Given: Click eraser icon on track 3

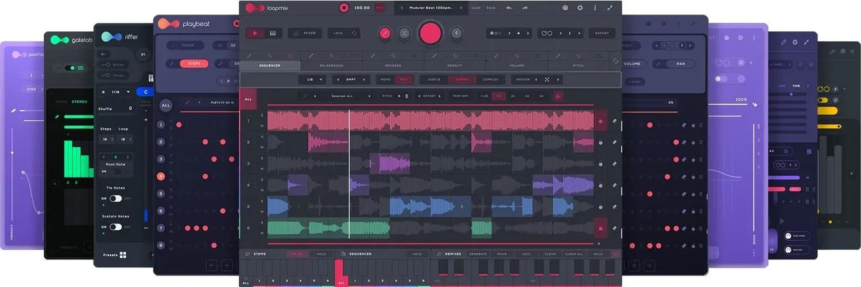Looking at the screenshot, I should point(615,164).
